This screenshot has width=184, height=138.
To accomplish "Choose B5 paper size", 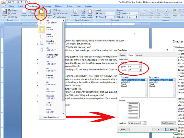I will coord(51,70).
